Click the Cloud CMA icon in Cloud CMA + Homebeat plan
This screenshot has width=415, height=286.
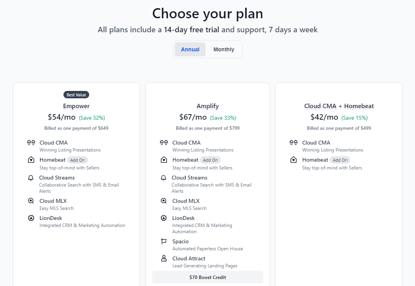tap(293, 143)
